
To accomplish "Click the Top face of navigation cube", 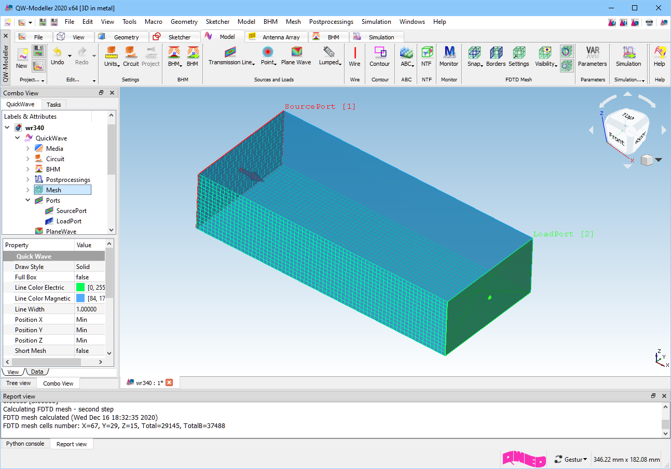I will pyautogui.click(x=628, y=117).
